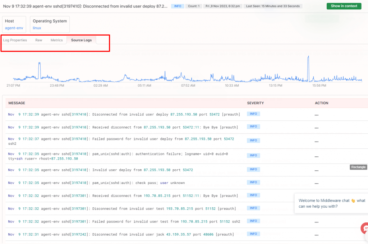The image size is (368, 244).
Task: Select the 'Disconnected from invalid user deploy' log message
Action: [x=124, y=115]
